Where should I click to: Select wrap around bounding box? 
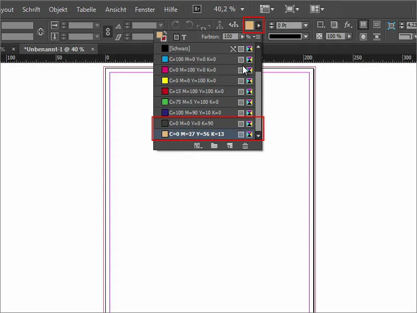[x=377, y=25]
